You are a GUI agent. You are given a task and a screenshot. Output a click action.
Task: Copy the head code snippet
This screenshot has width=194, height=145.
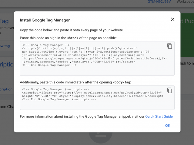169,46
